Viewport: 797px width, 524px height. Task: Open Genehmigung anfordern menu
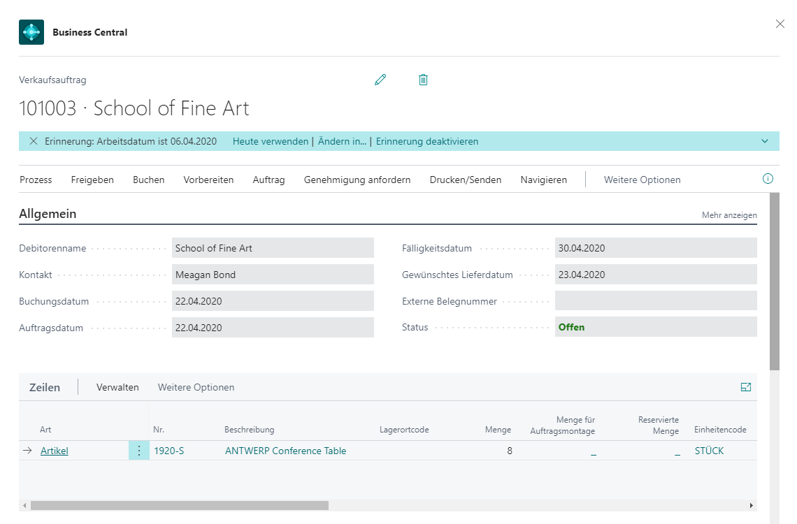tap(357, 180)
